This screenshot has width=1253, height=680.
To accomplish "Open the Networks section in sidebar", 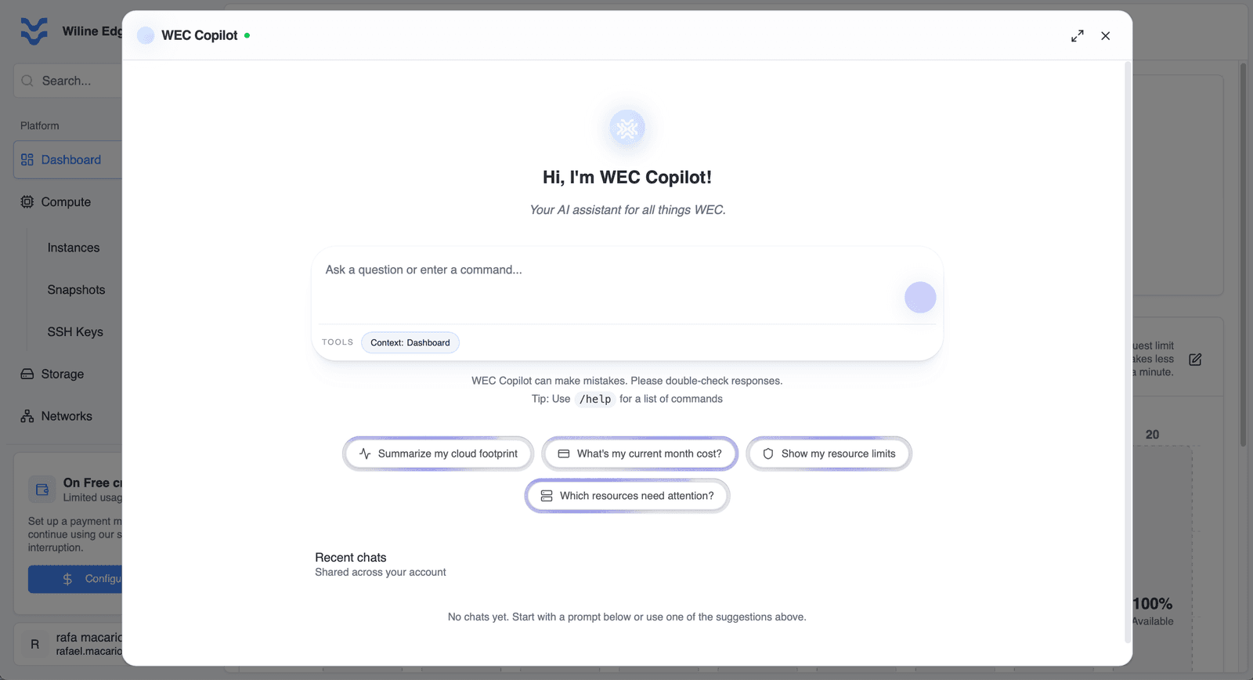I will [x=67, y=417].
